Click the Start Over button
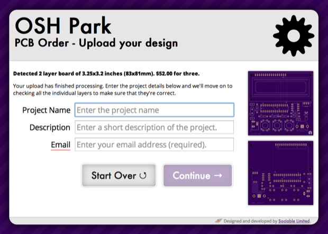 tap(119, 175)
